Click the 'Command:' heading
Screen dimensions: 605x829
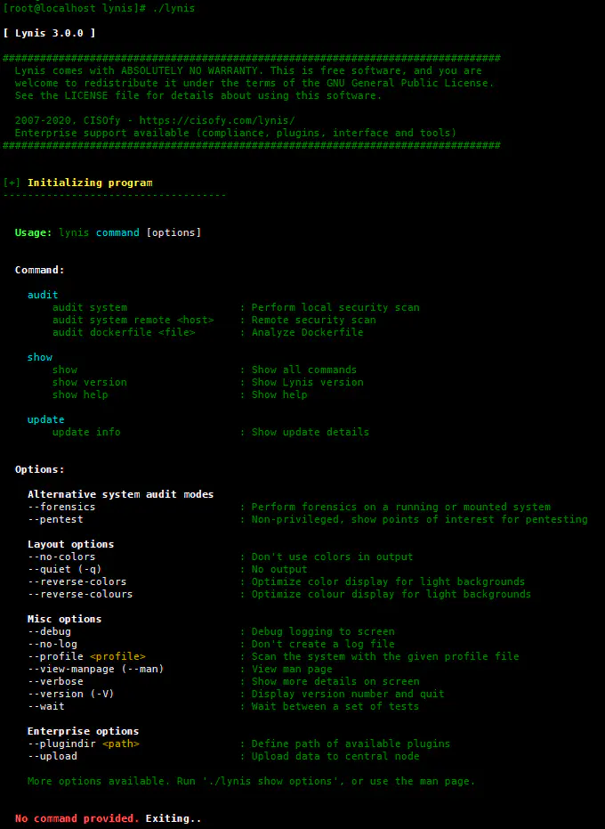(x=40, y=270)
